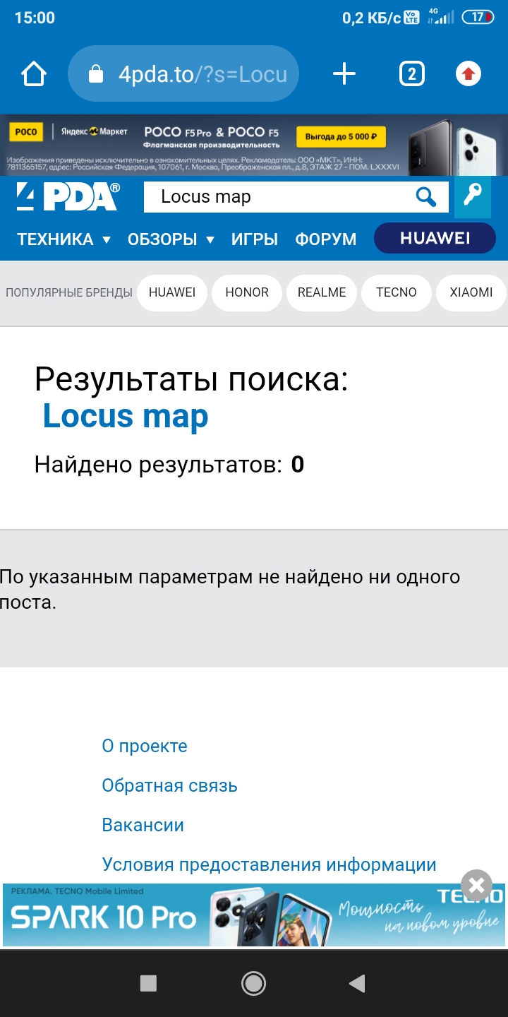
Task: Open the 4PDA logo home page
Action: pyautogui.click(x=68, y=197)
